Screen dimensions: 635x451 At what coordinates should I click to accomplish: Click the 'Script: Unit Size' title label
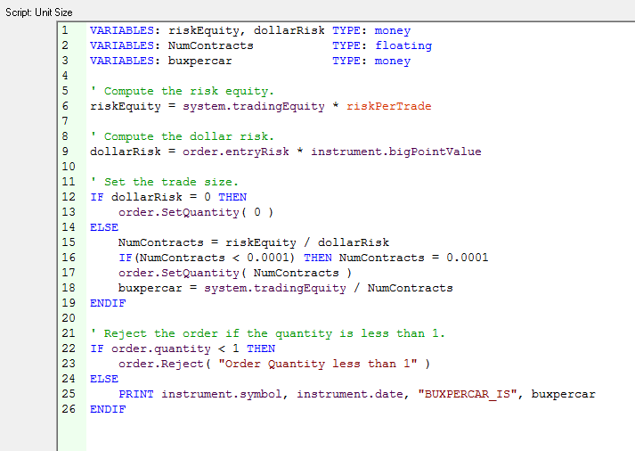pyautogui.click(x=40, y=12)
